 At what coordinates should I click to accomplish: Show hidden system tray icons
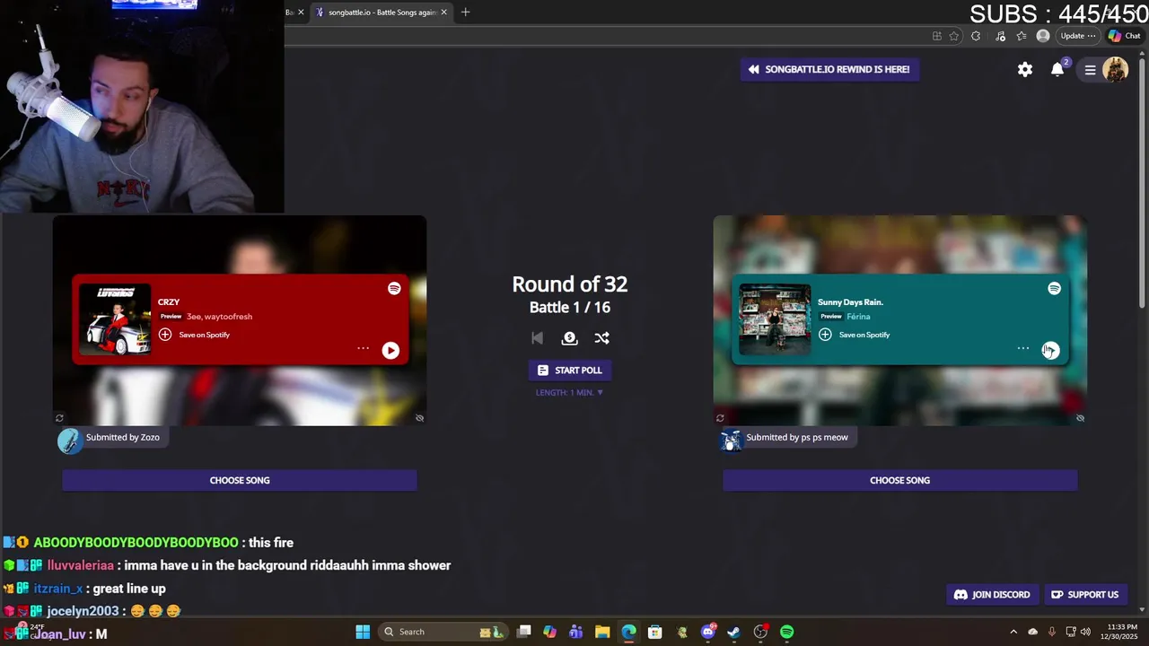pos(1013,632)
